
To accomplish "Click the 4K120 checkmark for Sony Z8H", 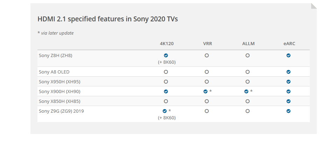I will click(166, 55).
